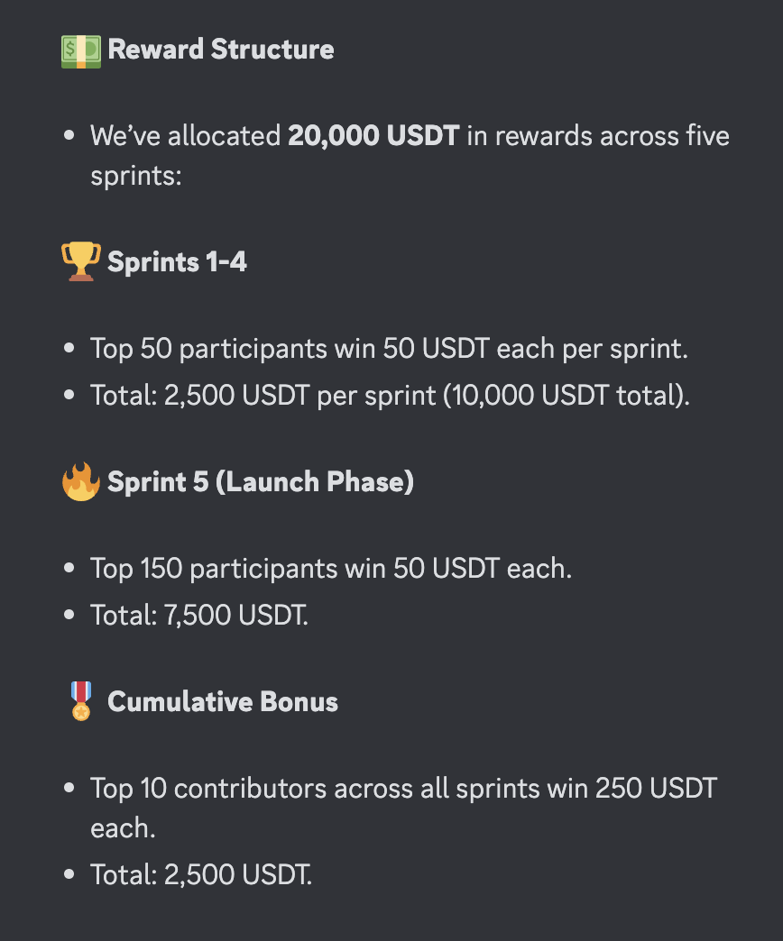Click the final 'Total: 2,500 USDT.' line

[x=201, y=875]
